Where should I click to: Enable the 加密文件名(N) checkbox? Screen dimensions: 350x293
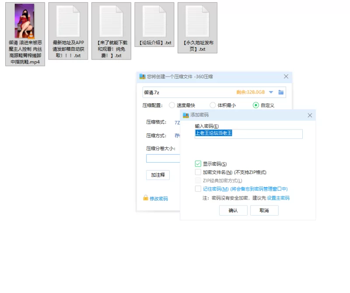(x=198, y=172)
